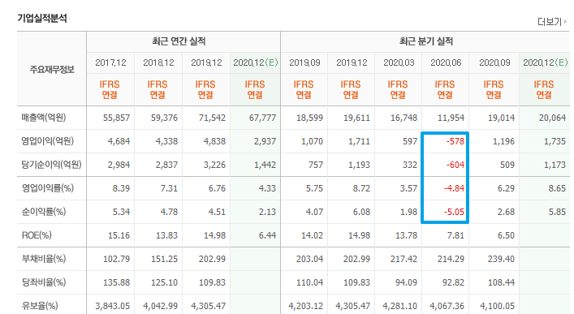This screenshot has width=574, height=314.
Task: Select the 2020.03 column header
Action: pos(399,63)
